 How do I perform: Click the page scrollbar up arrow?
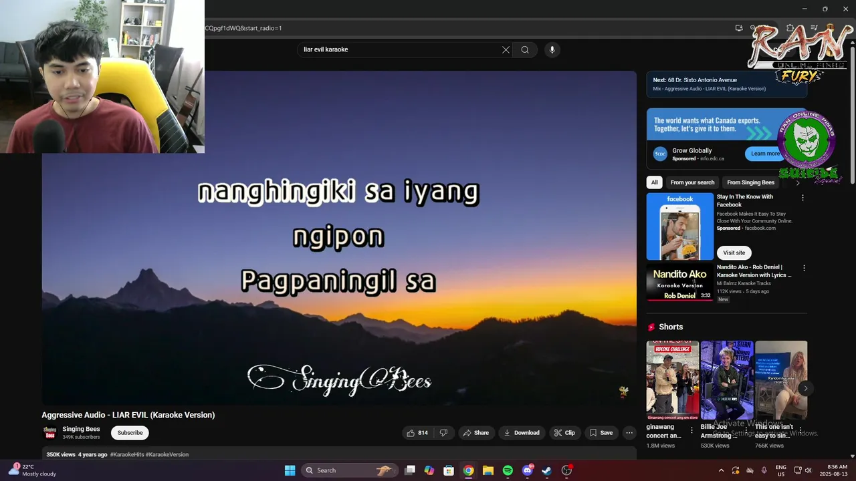tap(852, 43)
